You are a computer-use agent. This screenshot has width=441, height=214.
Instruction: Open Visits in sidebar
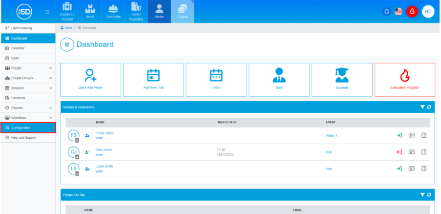tap(28, 58)
